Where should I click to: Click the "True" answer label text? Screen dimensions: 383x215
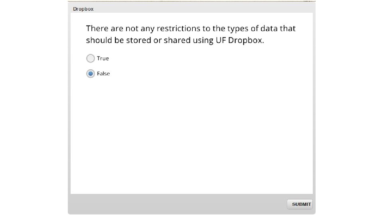(x=103, y=59)
